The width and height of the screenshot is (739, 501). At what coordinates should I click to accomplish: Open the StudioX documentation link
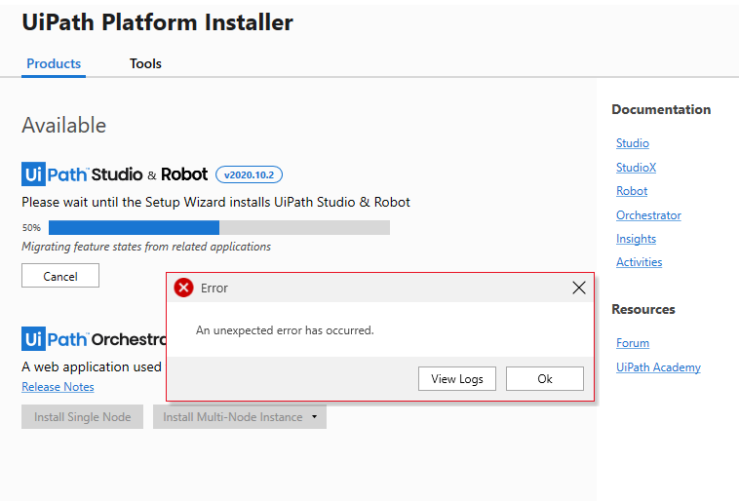636,168
